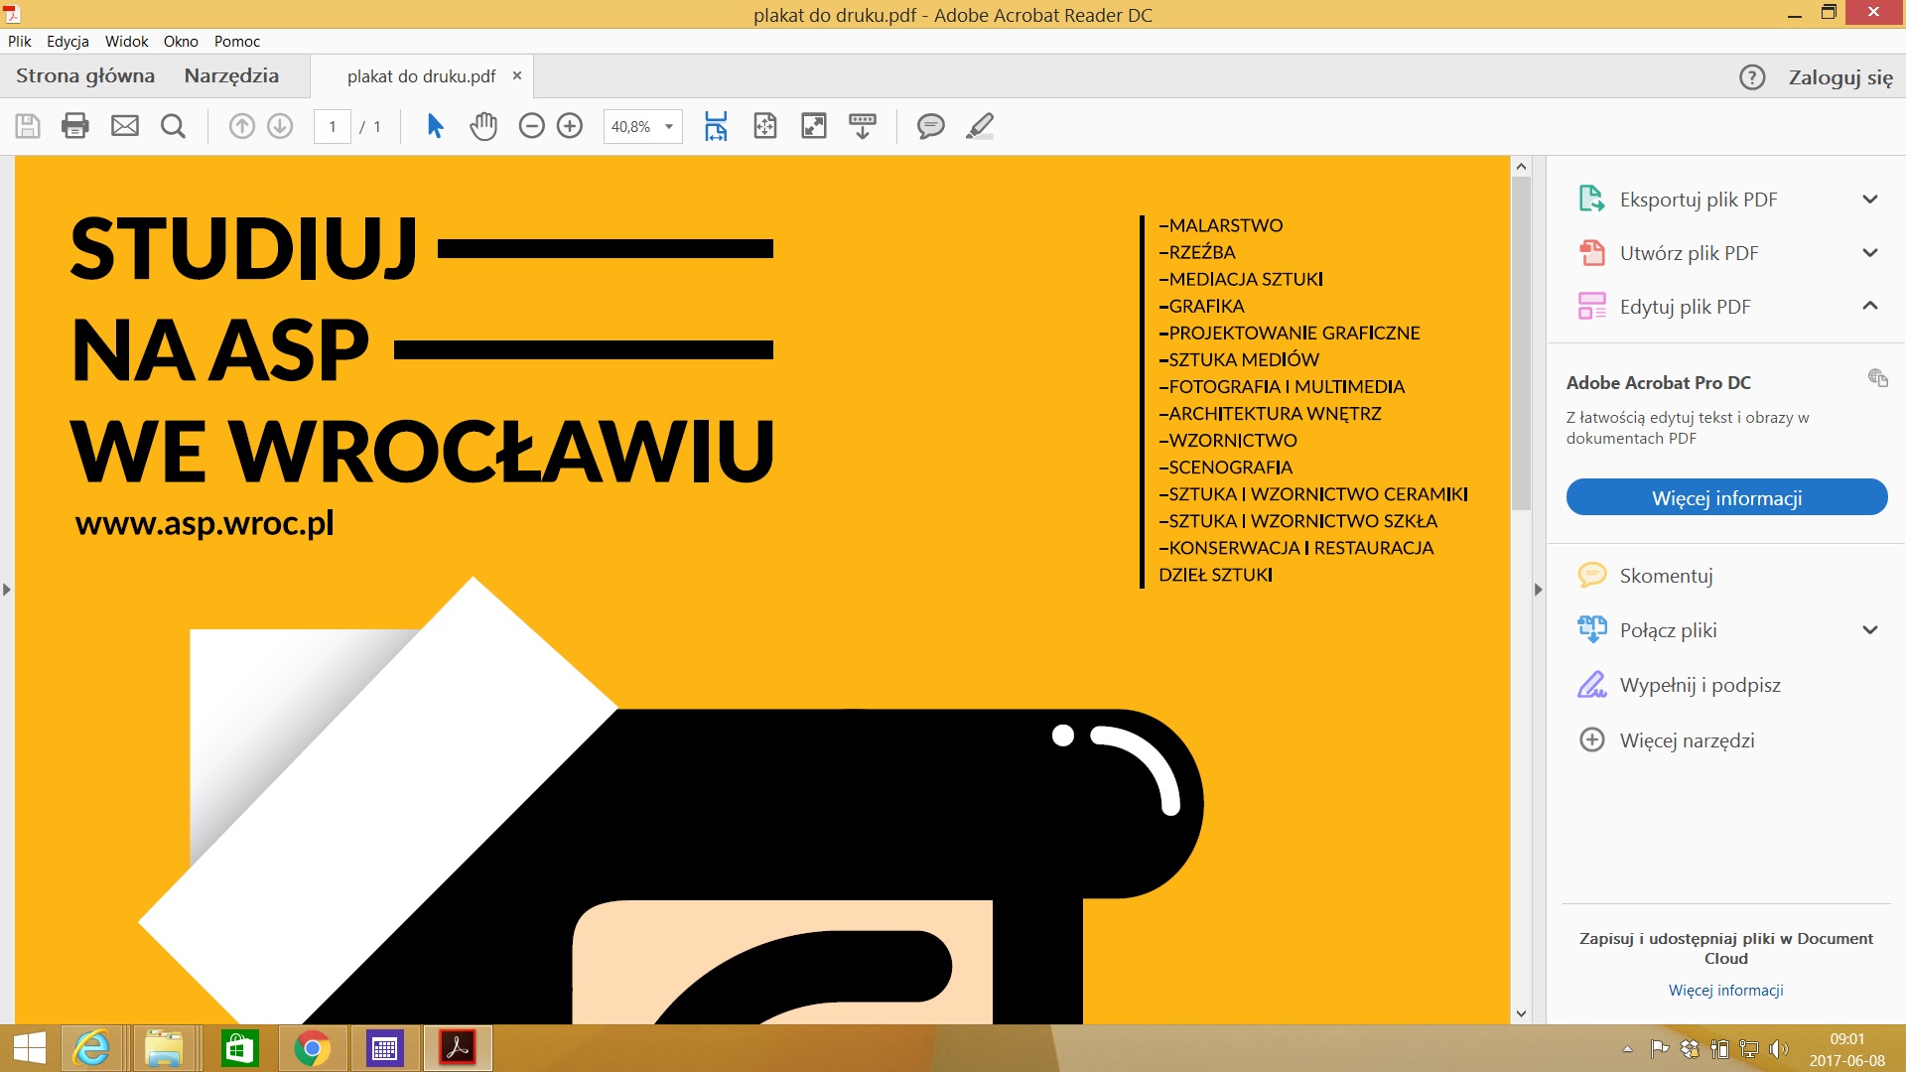Zoom in with plus button
Screen dimensions: 1906x1072
570,126
